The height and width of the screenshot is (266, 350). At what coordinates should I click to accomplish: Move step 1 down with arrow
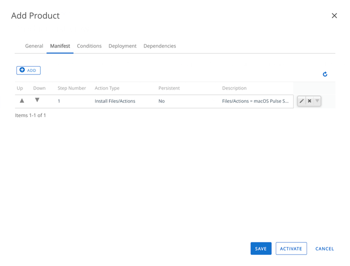pyautogui.click(x=37, y=100)
